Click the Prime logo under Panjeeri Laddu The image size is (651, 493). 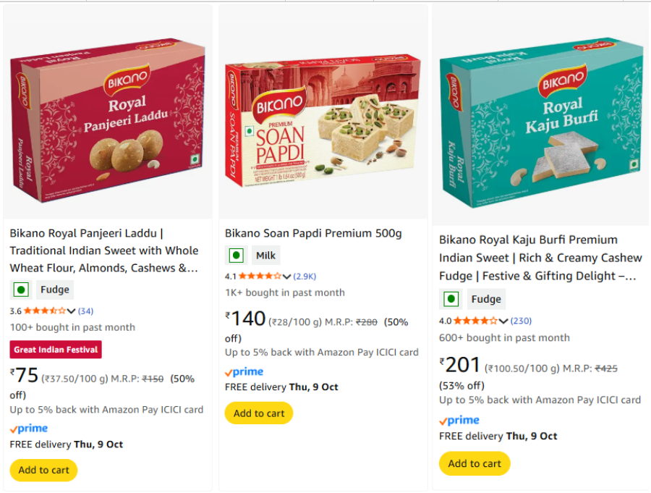coord(29,429)
